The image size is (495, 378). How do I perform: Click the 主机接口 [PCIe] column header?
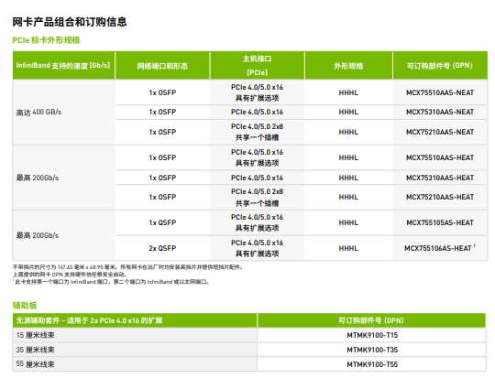[257, 66]
